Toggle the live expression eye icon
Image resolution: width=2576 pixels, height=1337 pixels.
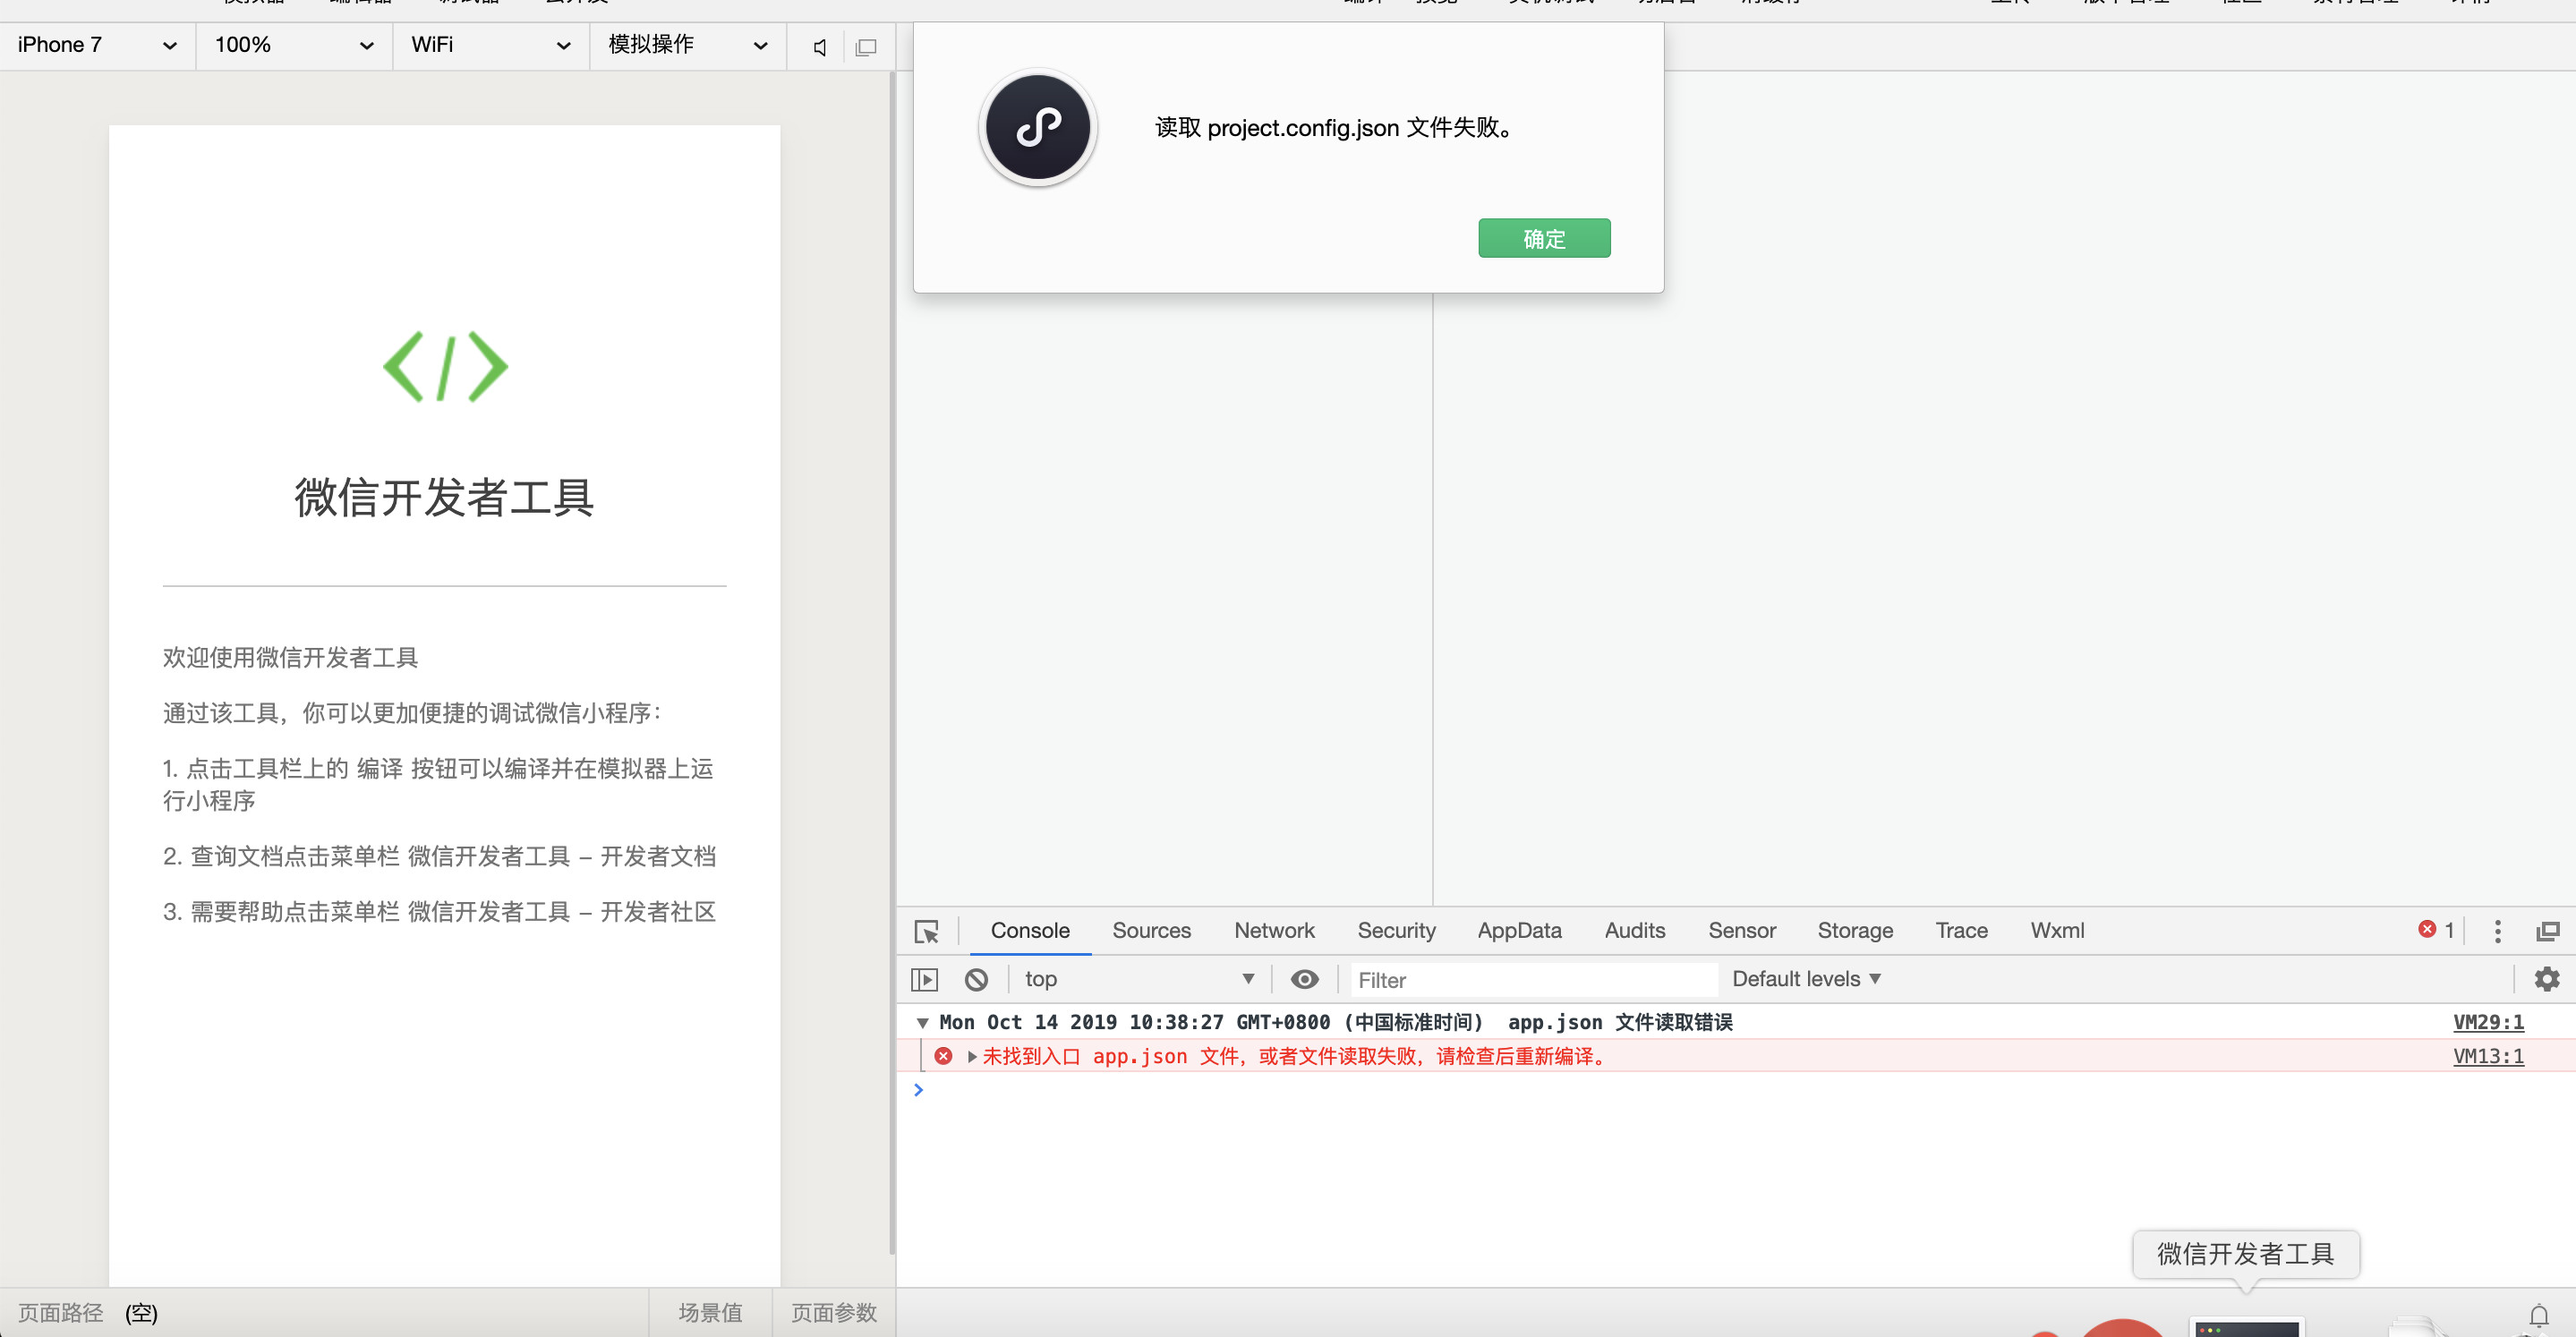1304,980
